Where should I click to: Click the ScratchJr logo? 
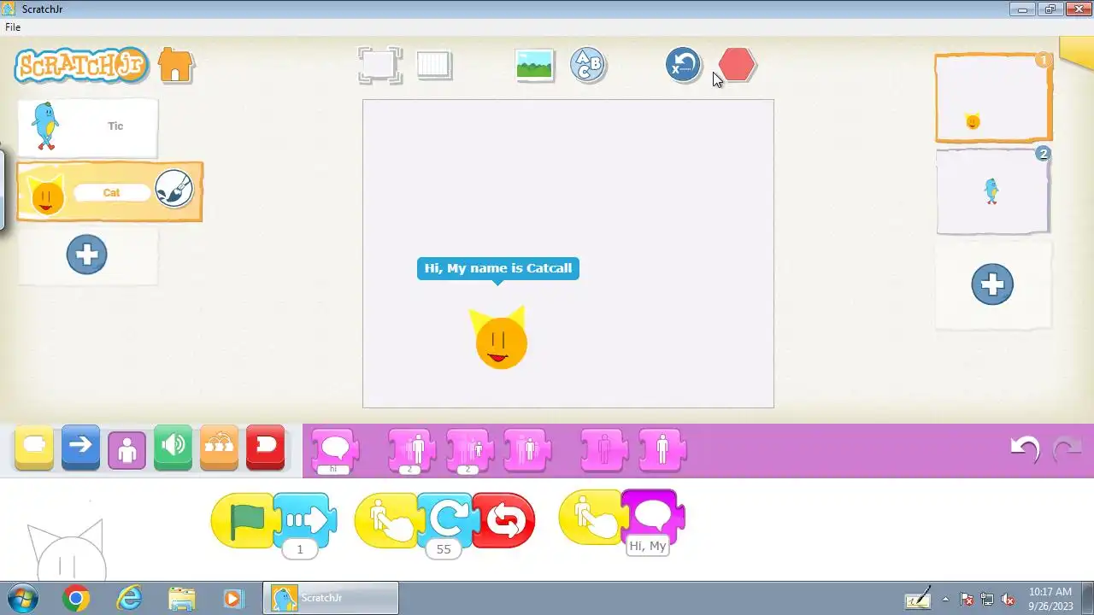pyautogui.click(x=82, y=65)
